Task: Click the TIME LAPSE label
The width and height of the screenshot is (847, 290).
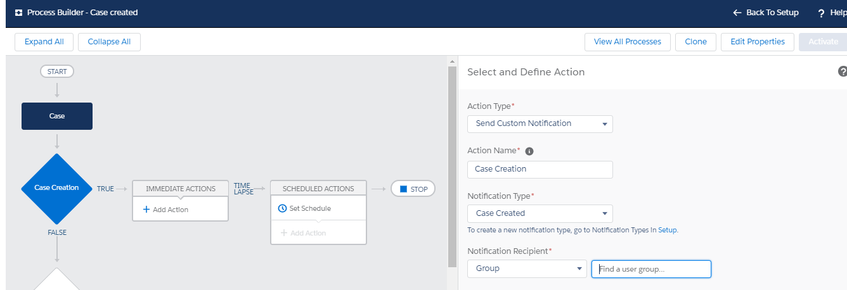Action: pyautogui.click(x=243, y=189)
